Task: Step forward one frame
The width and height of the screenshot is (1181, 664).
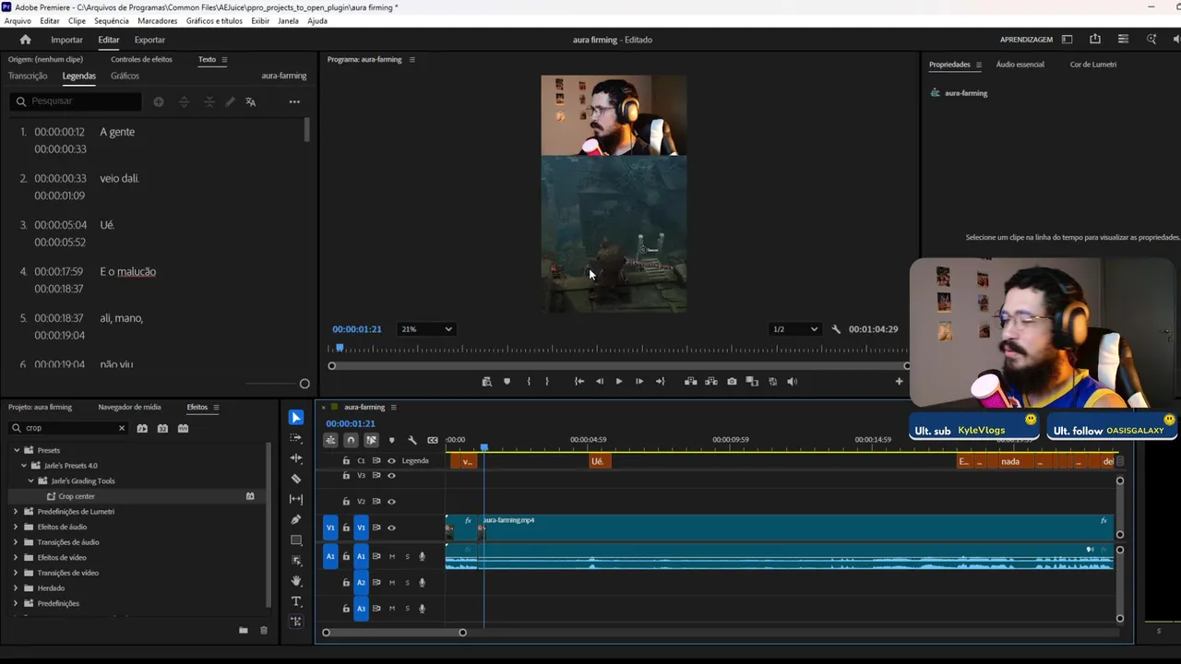Action: pos(639,381)
